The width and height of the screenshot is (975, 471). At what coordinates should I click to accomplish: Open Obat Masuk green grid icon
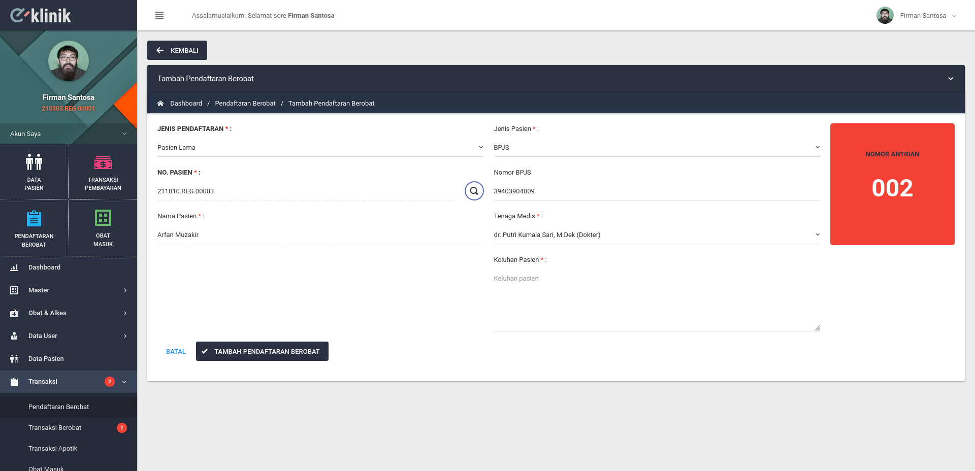[x=103, y=218]
